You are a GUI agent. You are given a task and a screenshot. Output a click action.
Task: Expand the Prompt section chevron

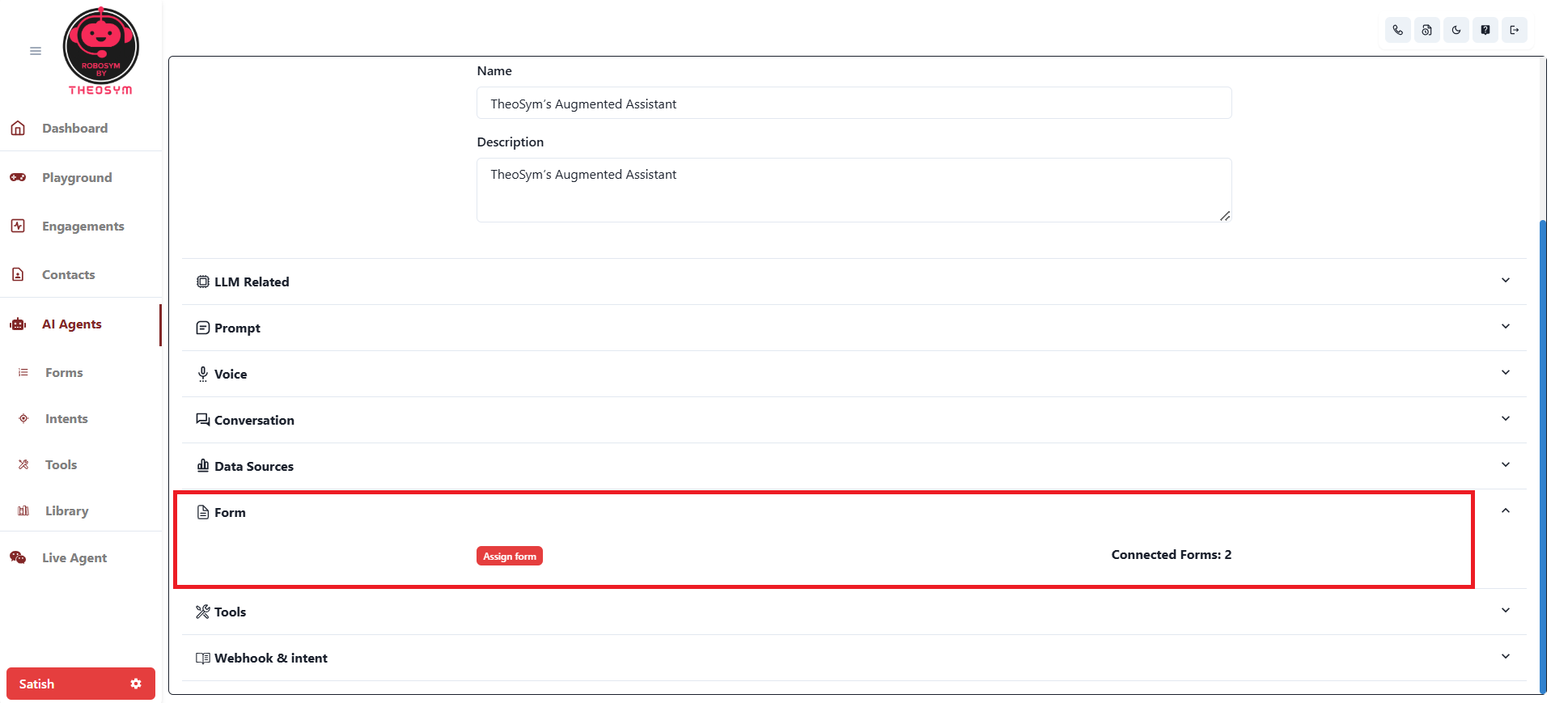coord(1506,326)
